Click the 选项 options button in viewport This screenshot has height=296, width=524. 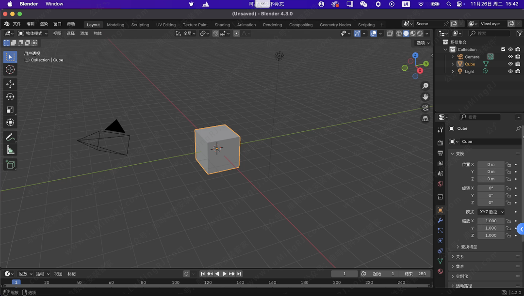click(423, 43)
